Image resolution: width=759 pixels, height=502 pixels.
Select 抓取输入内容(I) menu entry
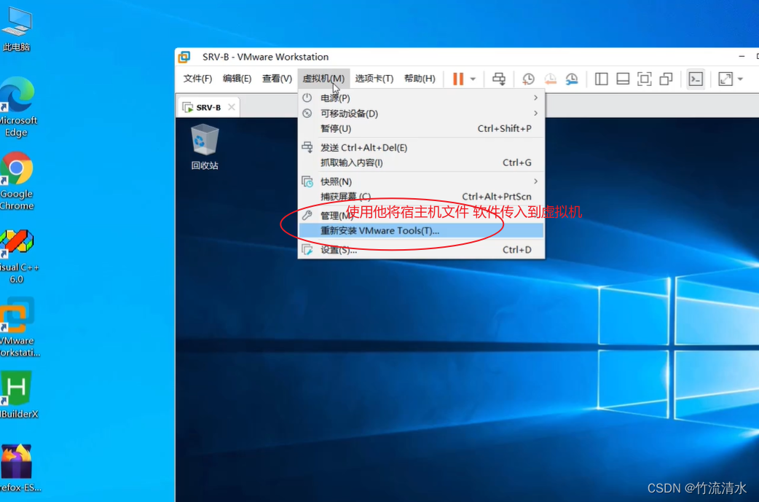coord(421,162)
